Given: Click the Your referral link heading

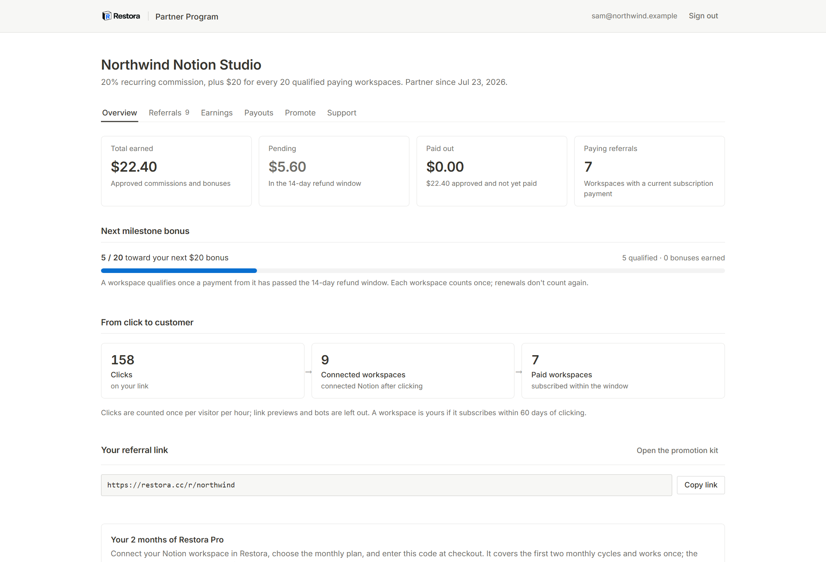Looking at the screenshot, I should click(x=134, y=450).
